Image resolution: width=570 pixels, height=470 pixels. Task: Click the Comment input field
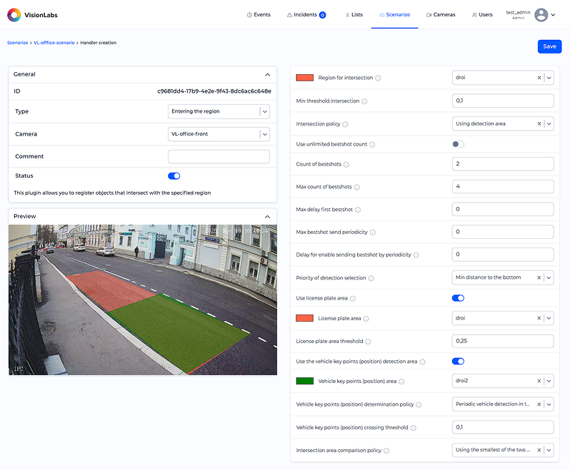point(219,157)
